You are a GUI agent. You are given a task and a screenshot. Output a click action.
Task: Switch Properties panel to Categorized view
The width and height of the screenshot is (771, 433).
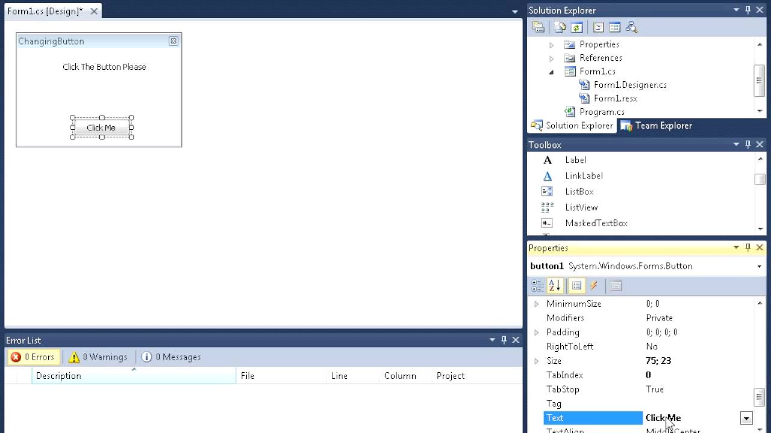537,286
